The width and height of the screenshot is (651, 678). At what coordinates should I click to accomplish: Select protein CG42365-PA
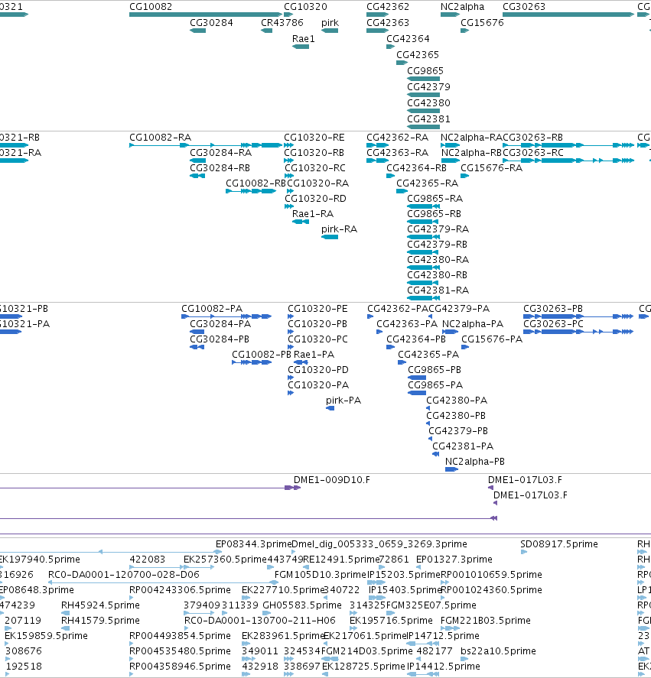point(428,355)
